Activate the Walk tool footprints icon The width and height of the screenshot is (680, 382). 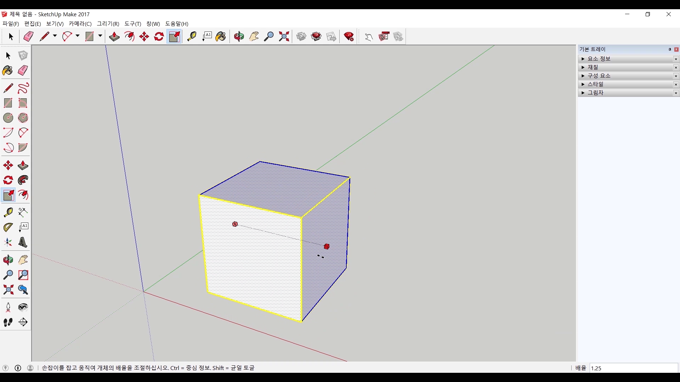click(8, 322)
